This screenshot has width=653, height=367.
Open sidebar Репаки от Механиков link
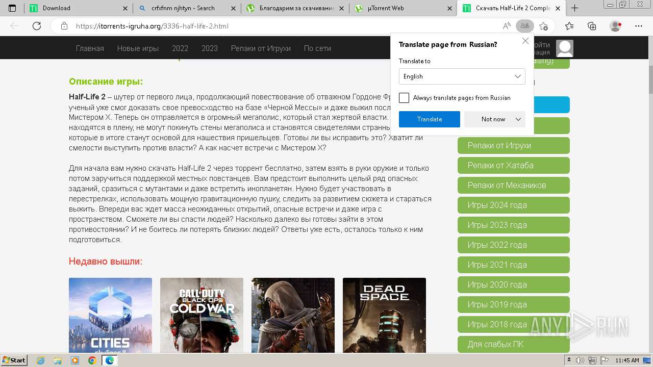514,185
